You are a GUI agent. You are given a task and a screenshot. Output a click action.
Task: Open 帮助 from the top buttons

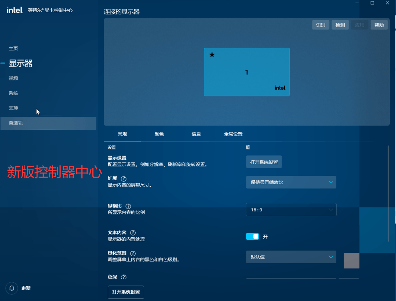(x=379, y=25)
